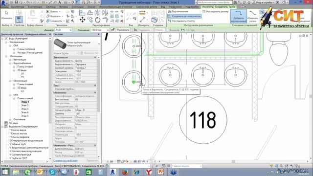Open the Этаж 2 floor plan
The height and width of the screenshot is (176, 313).
point(25,106)
